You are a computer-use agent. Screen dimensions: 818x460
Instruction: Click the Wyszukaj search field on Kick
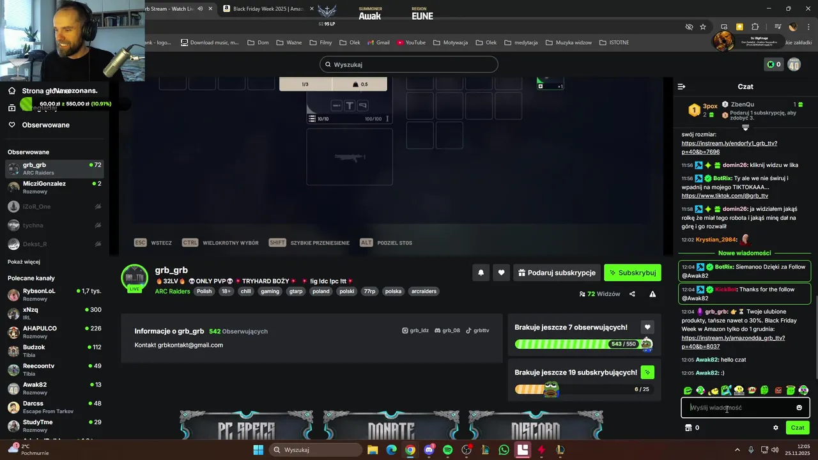click(x=409, y=65)
